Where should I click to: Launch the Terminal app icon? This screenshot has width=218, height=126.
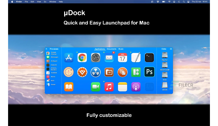(x=149, y=58)
